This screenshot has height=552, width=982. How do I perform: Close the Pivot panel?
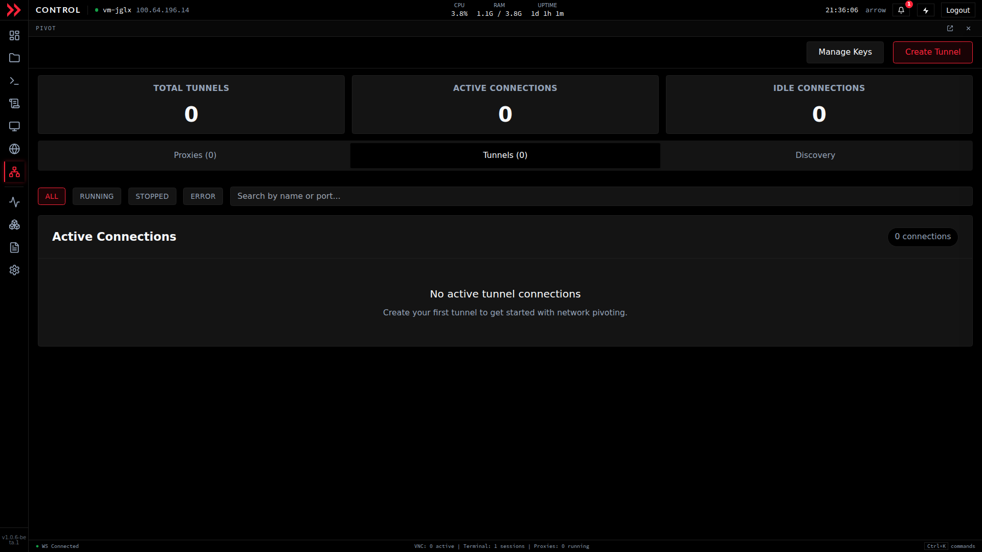pos(968,29)
